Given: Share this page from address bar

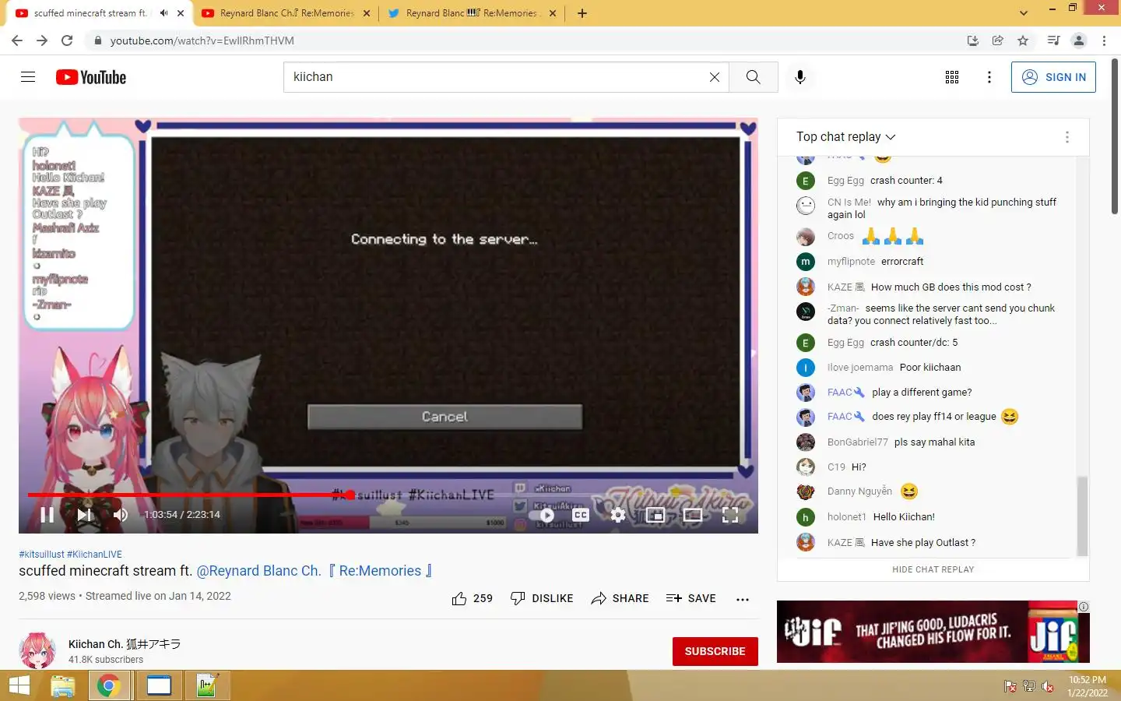Looking at the screenshot, I should (998, 41).
